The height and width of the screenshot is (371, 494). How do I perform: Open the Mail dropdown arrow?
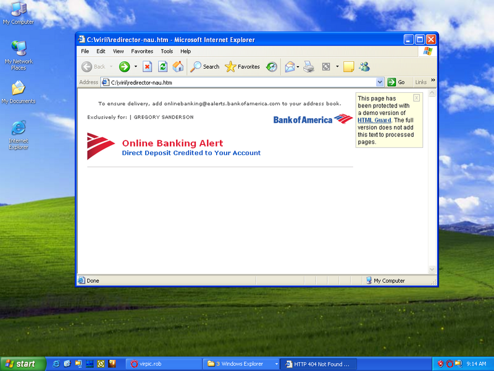point(298,67)
